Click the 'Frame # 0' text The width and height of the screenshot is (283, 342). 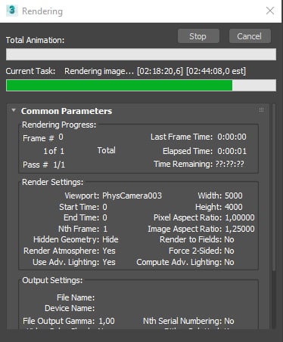click(x=43, y=137)
